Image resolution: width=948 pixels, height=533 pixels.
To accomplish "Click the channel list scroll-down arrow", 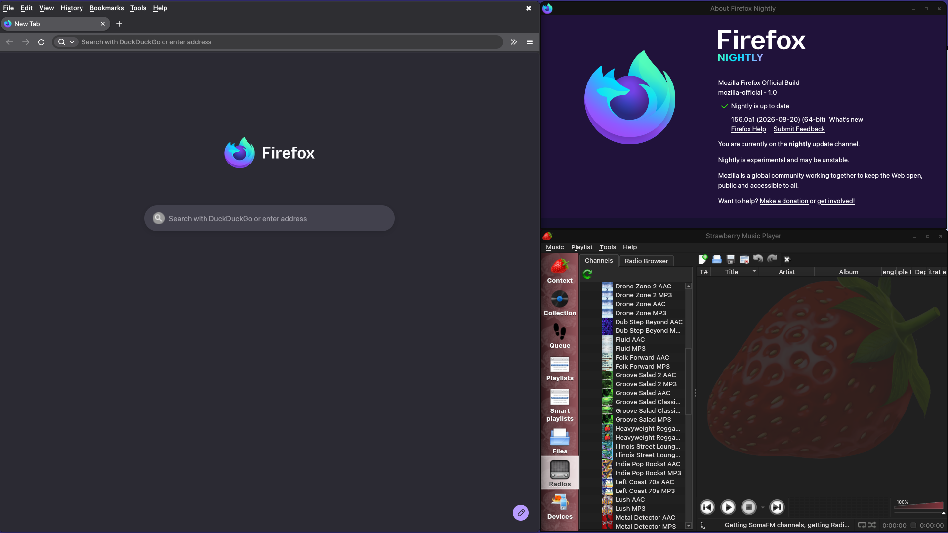I will (688, 526).
